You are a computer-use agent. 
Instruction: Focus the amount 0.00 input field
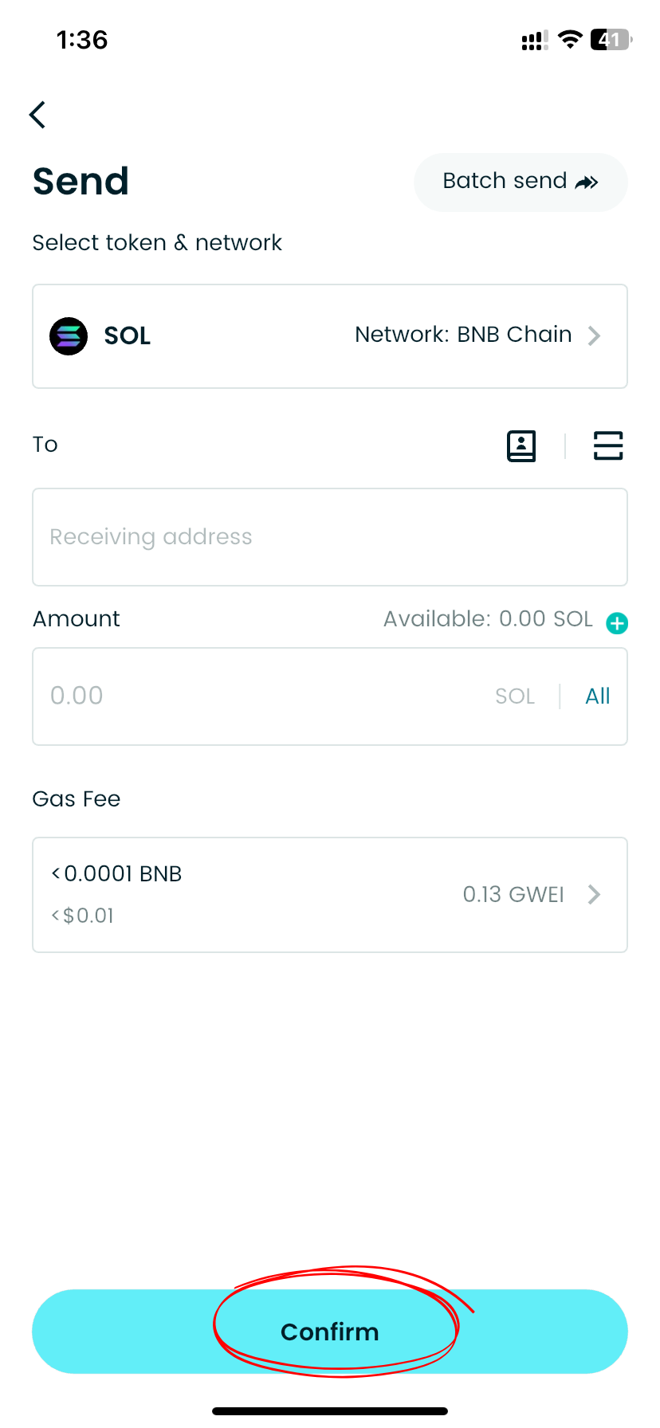pyautogui.click(x=263, y=696)
